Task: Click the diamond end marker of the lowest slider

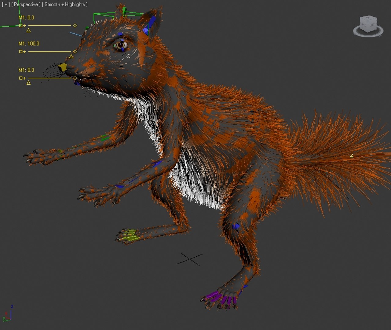Action: click(x=75, y=78)
